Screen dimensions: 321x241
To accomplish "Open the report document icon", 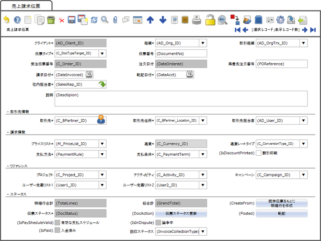I will [x=174, y=20].
